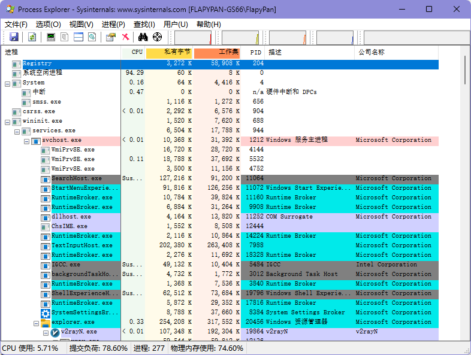Click the crosshair Find Window's Process icon
471x355 pixels.
tap(157, 37)
